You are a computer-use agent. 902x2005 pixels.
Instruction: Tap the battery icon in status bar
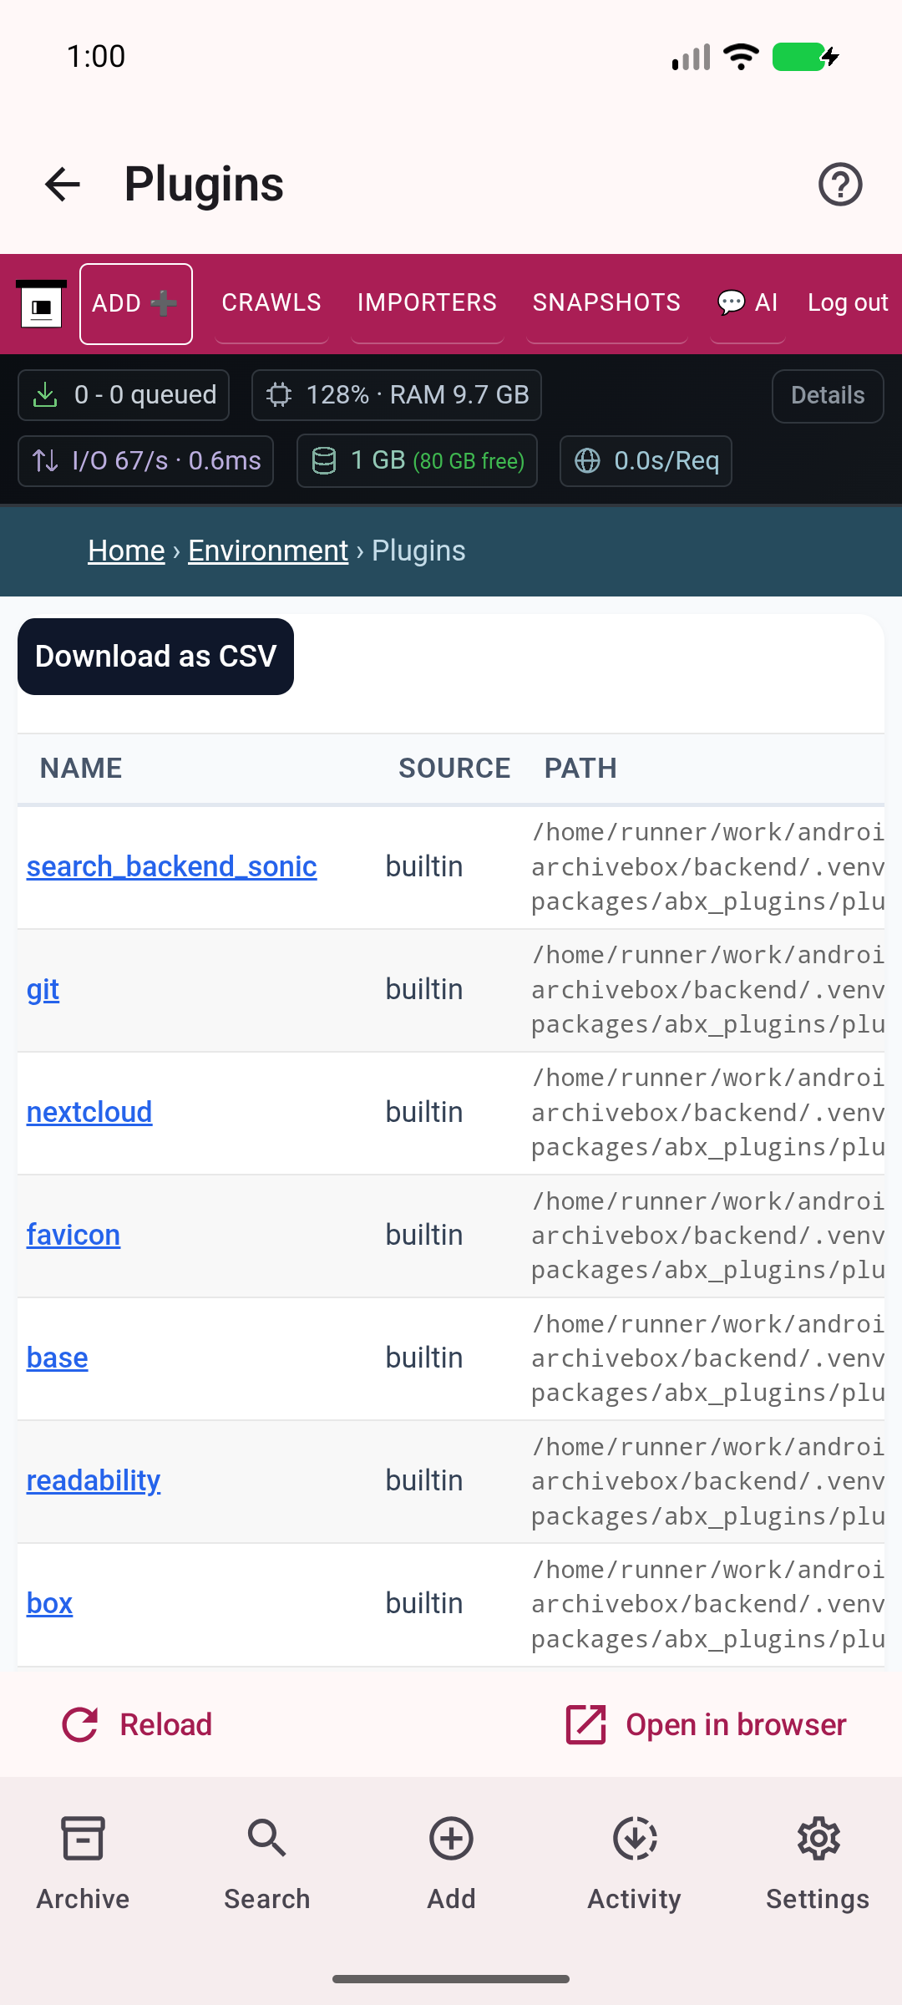pos(804,57)
